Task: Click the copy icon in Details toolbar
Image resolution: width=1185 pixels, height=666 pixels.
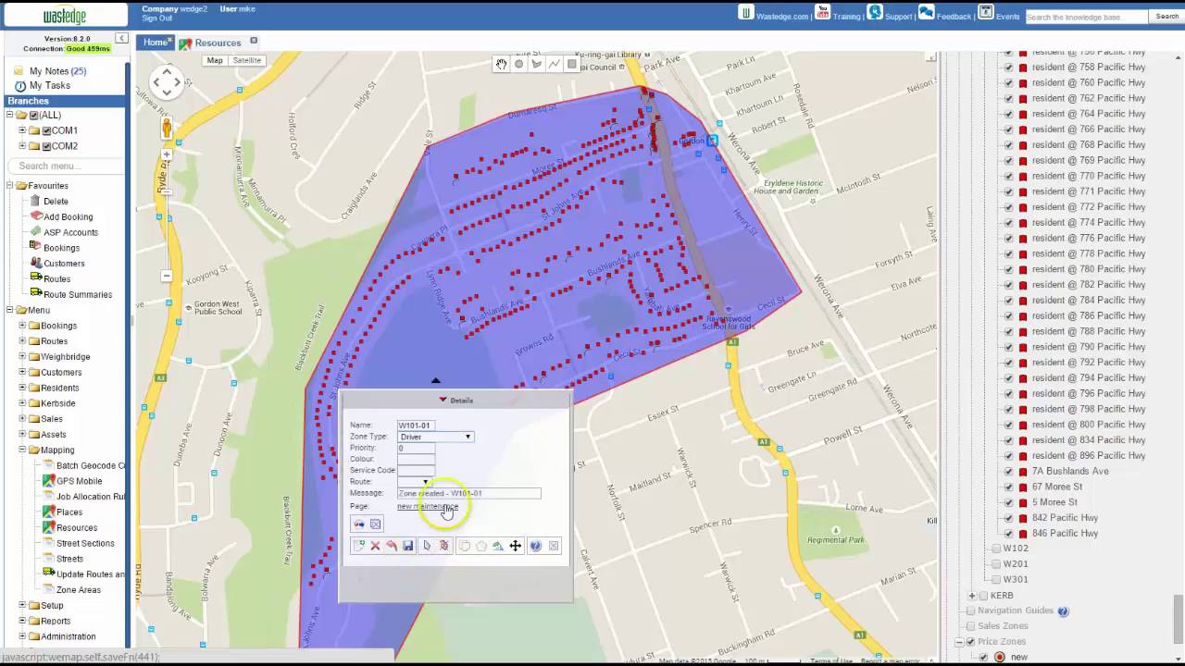Action: pos(465,546)
